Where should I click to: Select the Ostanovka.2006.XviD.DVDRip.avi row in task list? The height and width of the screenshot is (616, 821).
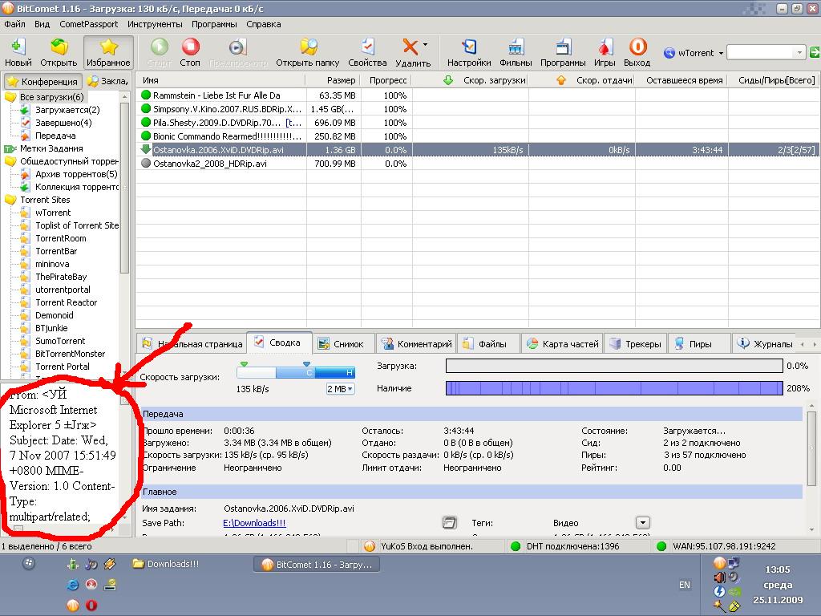(478, 150)
